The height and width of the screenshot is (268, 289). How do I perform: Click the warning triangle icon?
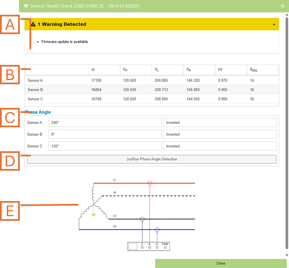[33, 24]
